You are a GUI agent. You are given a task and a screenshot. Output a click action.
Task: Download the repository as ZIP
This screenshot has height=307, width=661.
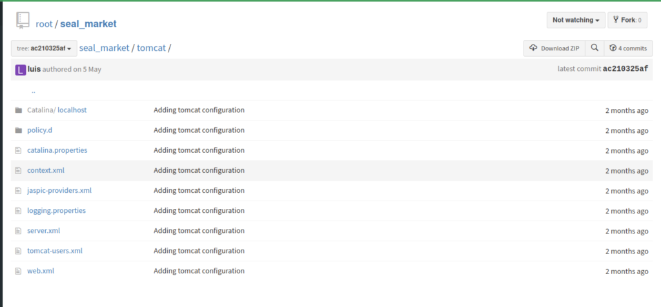tap(554, 48)
